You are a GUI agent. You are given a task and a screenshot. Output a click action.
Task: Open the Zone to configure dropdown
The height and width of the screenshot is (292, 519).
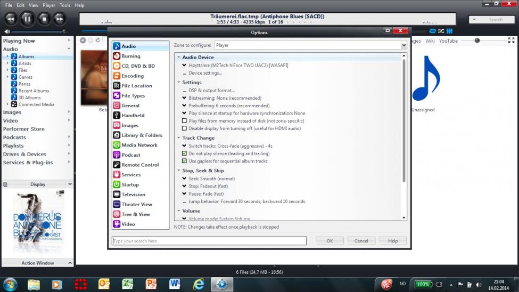click(x=310, y=45)
